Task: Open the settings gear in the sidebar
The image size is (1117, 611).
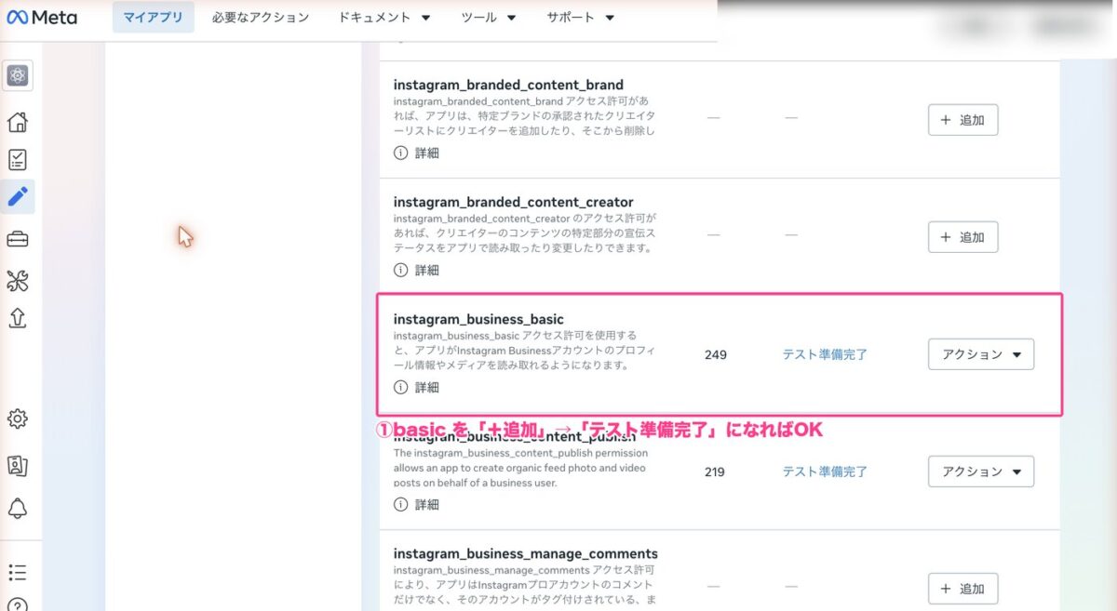Action: click(18, 418)
